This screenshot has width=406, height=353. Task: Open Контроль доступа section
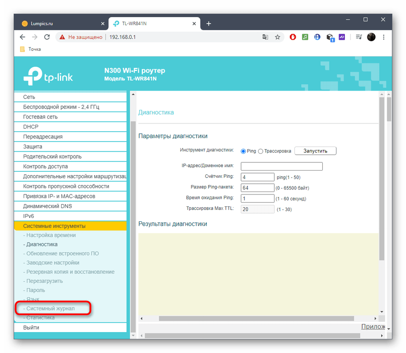(70, 167)
